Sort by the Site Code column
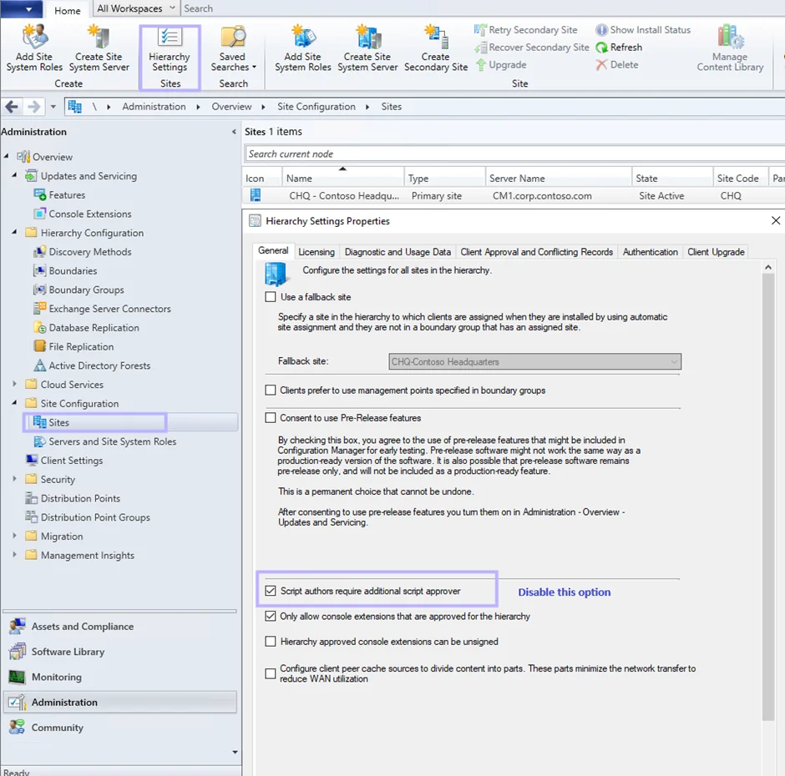785x776 pixels. (x=739, y=178)
